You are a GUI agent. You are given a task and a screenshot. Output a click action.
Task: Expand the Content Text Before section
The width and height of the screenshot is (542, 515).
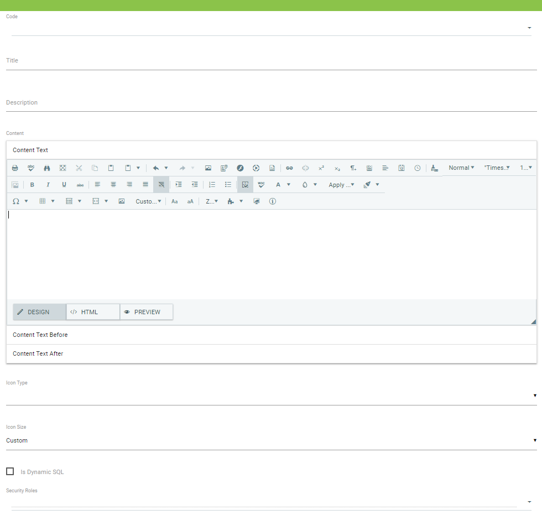pyautogui.click(x=271, y=335)
